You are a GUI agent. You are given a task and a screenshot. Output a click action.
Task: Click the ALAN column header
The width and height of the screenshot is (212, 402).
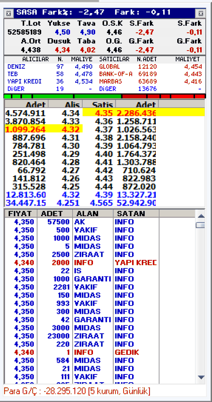click(x=93, y=214)
